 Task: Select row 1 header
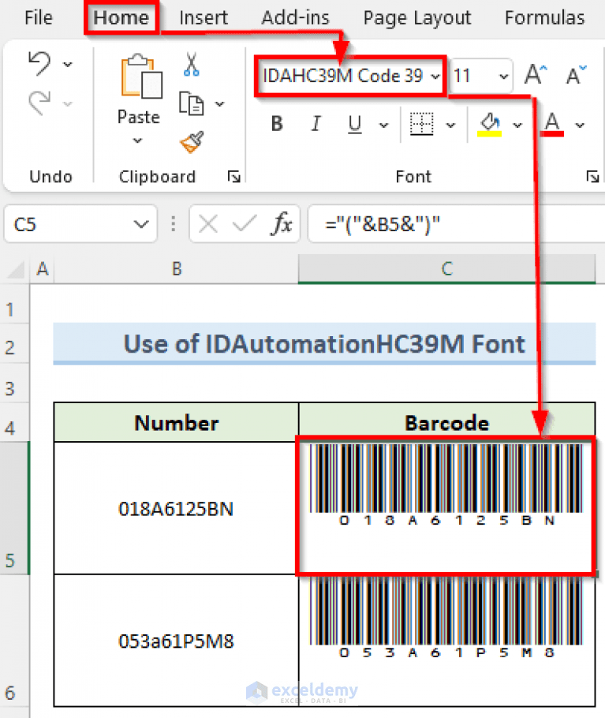(x=15, y=304)
